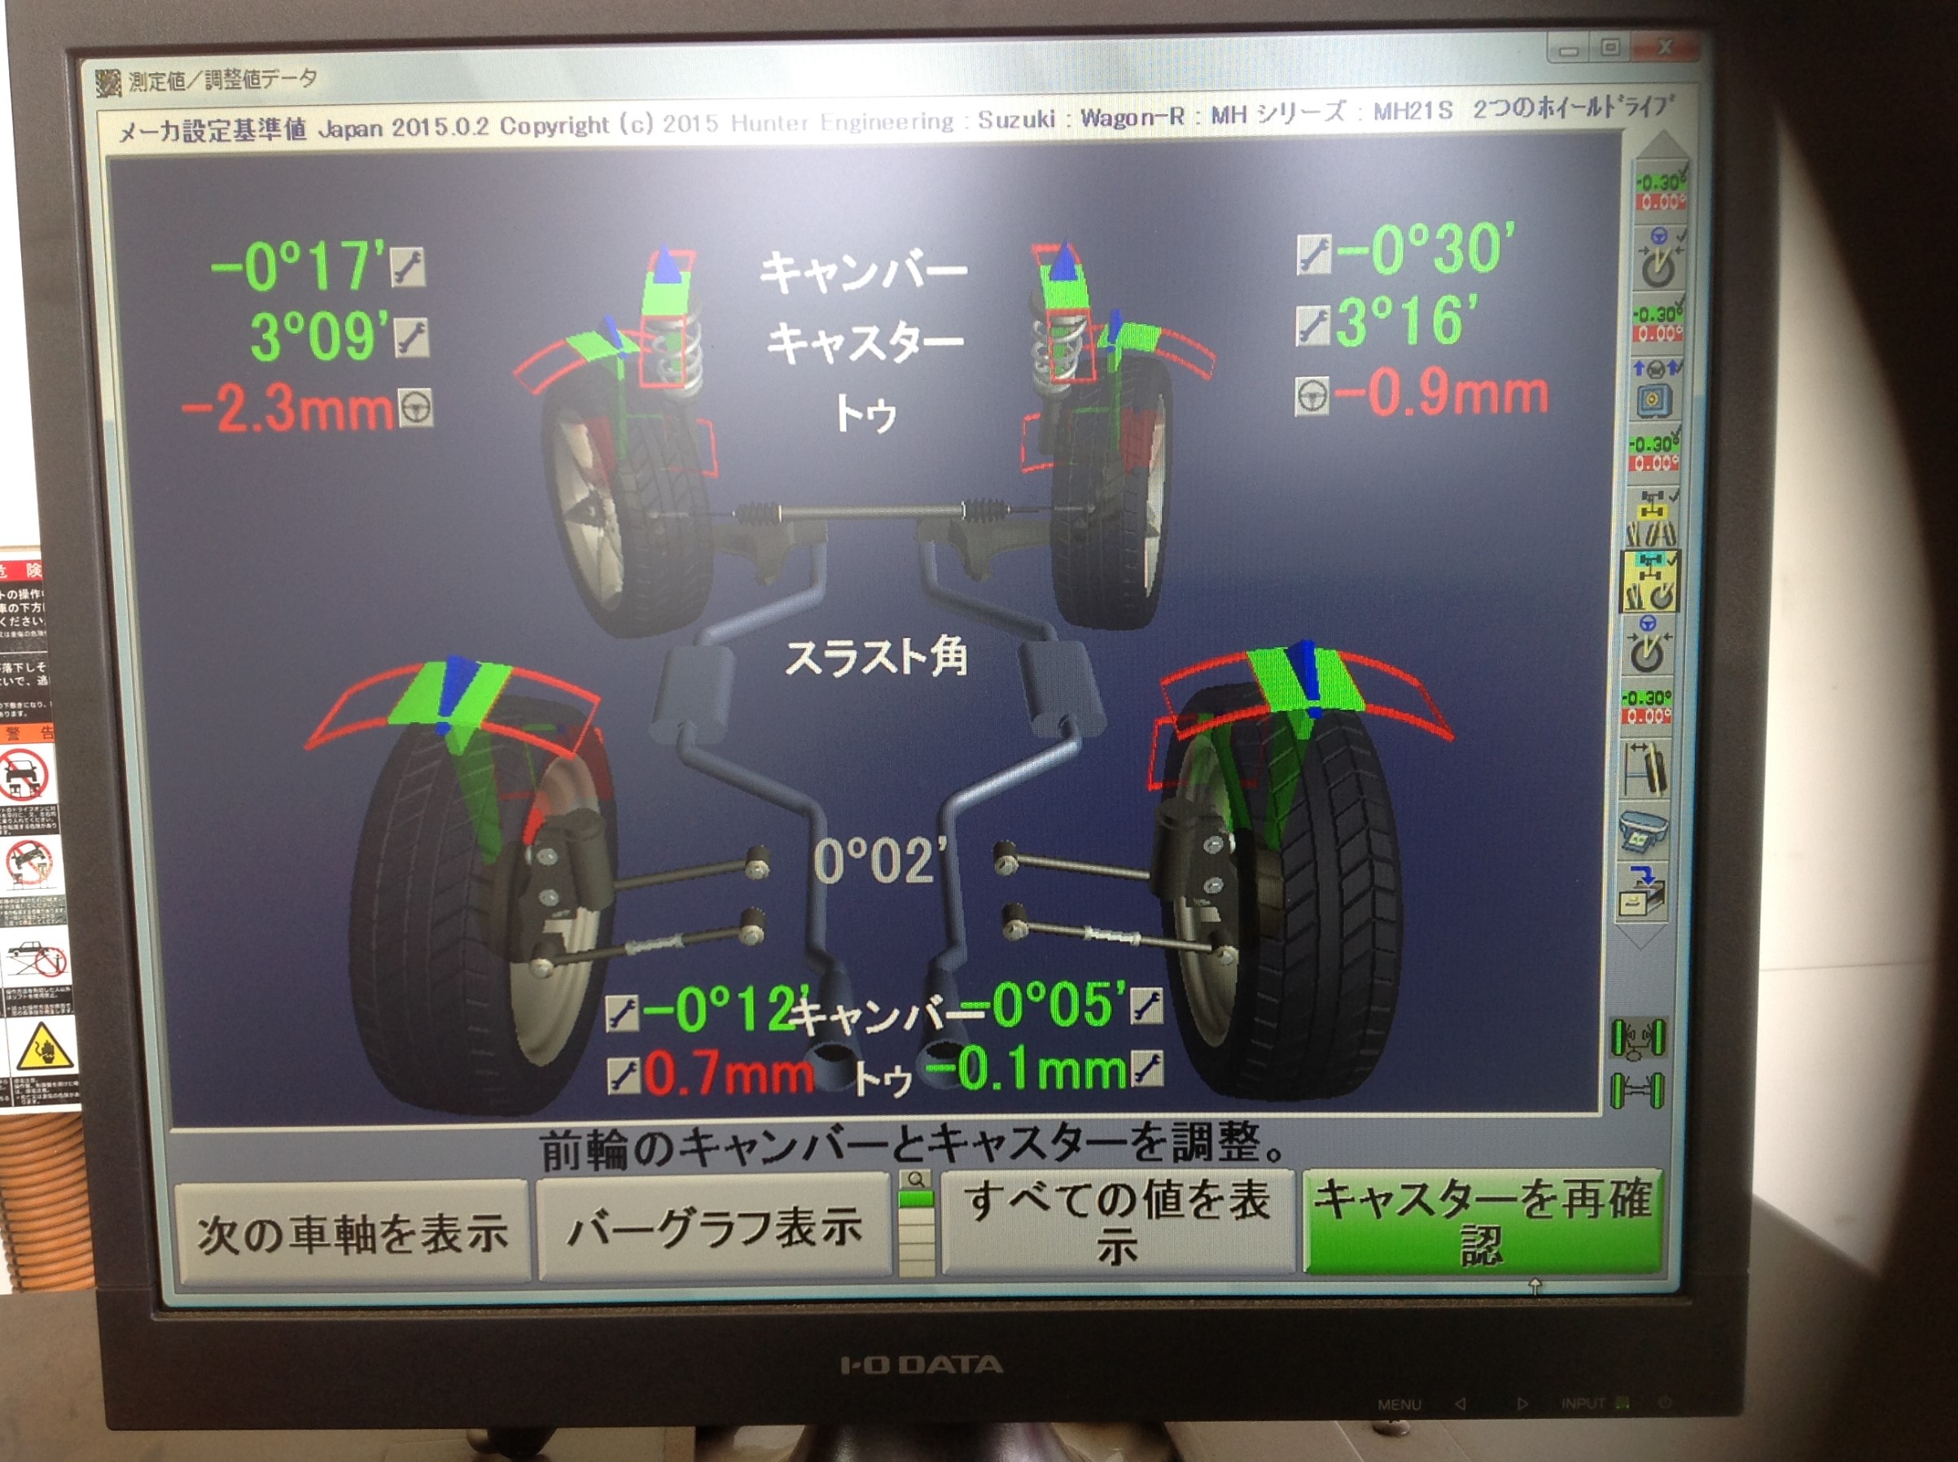The height and width of the screenshot is (1462, 1958).
Task: Click the wrench icon beside left front camber -0°17'
Action: click(x=407, y=267)
